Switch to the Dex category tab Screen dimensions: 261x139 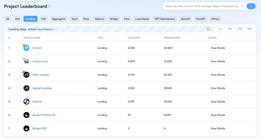(17, 19)
